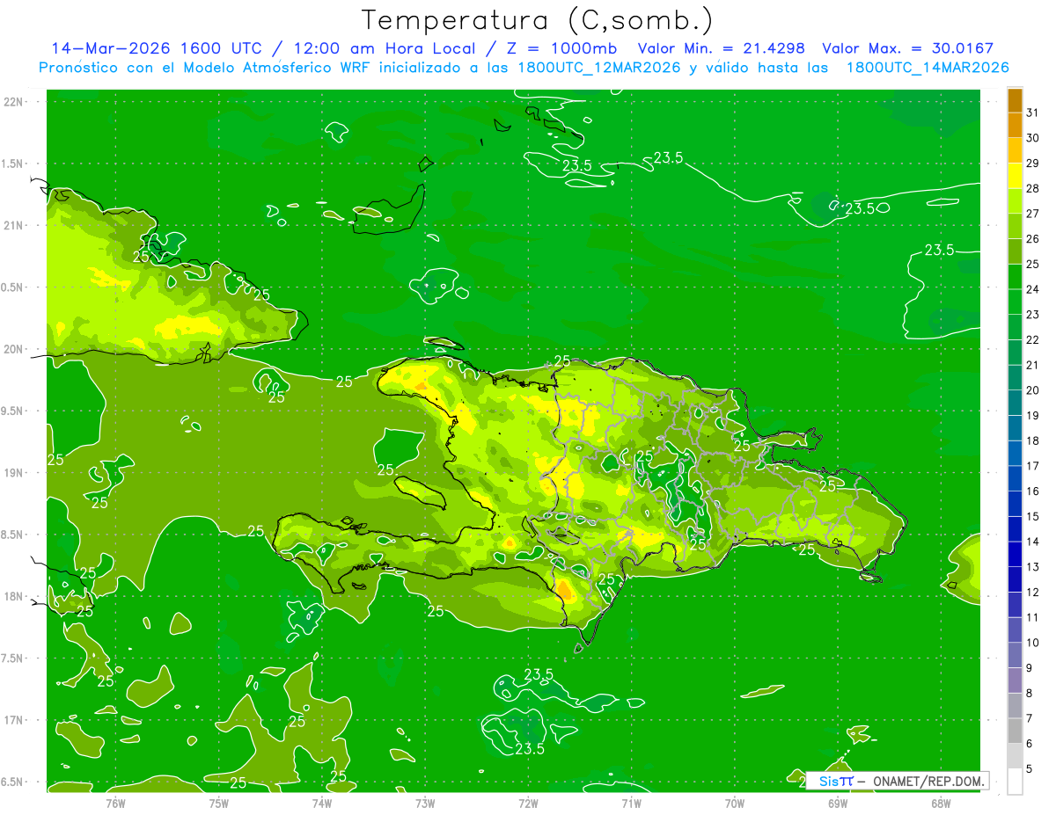
Task: Click the "74W" longitude axis label
Action: (x=322, y=804)
